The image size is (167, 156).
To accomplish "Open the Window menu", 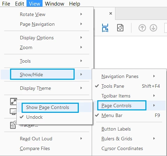I will click(x=55, y=4).
